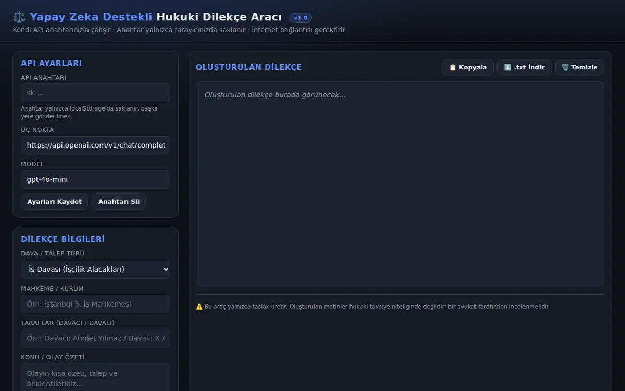625x391 pixels.
Task: Click the Mahkeme / Kurum input field
Action: tap(95, 304)
